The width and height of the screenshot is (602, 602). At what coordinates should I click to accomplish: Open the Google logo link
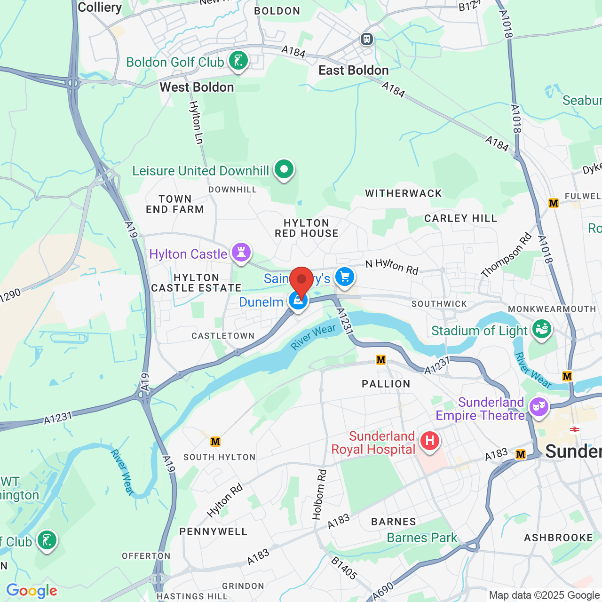click(32, 591)
